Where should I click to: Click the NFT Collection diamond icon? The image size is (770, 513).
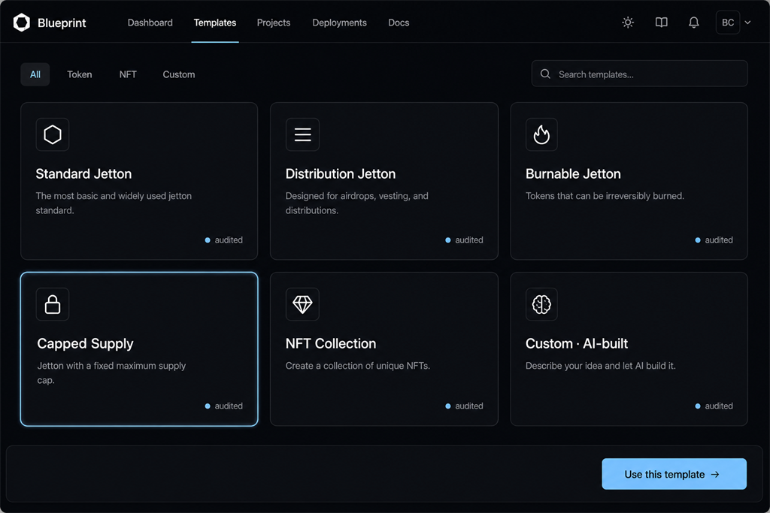[302, 304]
